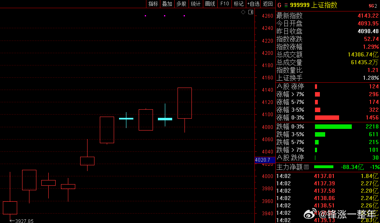The width and height of the screenshot is (380, 223).
Task: Click the 跌幅 0-3% green bar
Action: pyautogui.click(x=333, y=126)
